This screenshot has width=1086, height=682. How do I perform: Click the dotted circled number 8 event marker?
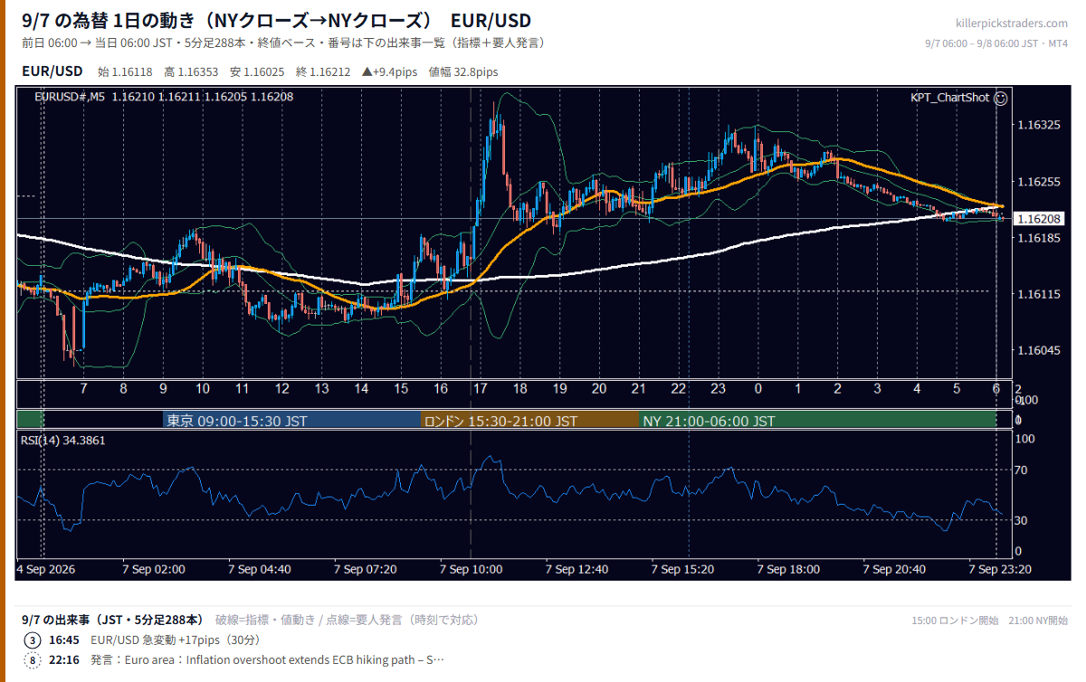point(33,659)
